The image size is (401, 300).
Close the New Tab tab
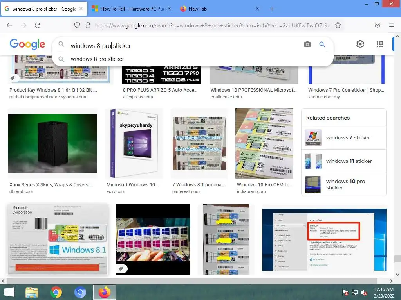[257, 9]
